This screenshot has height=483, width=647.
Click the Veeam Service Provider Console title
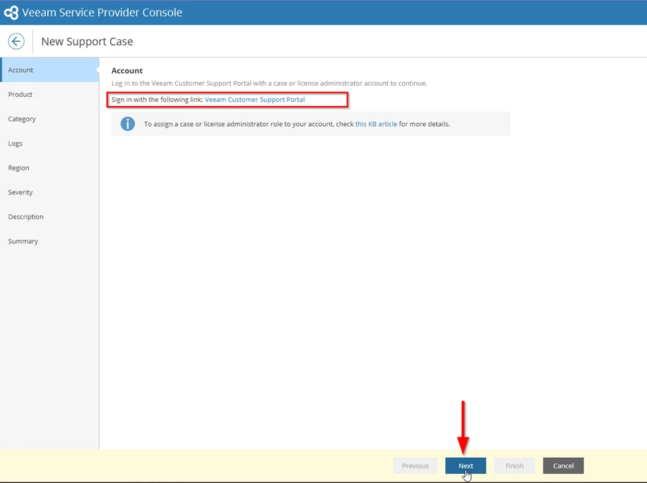102,13
